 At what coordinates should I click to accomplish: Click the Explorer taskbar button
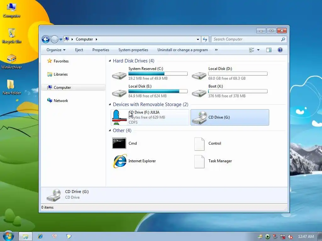[x=25, y=237]
